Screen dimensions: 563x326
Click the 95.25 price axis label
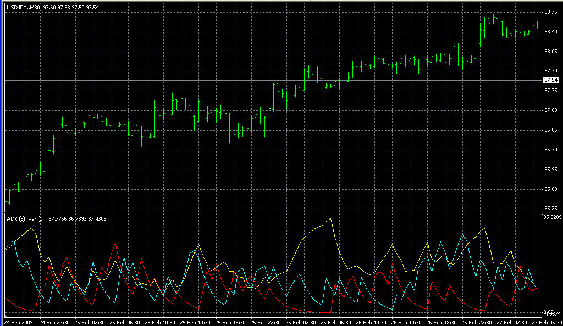point(551,209)
